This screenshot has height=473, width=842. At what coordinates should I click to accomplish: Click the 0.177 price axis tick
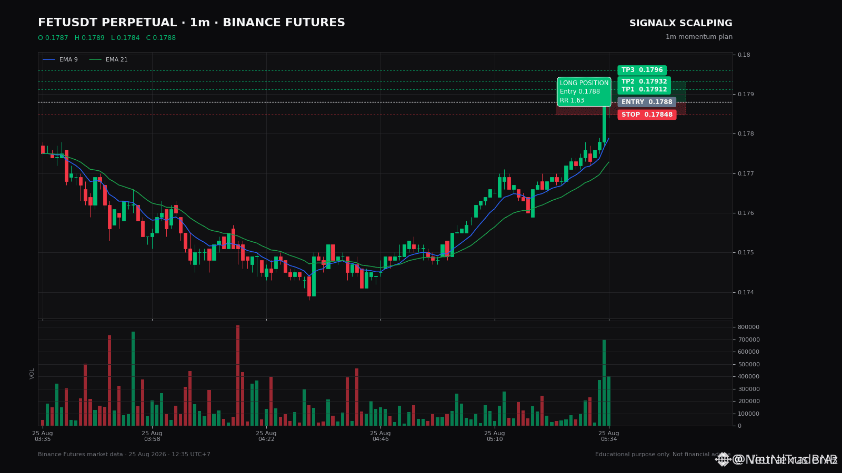click(746, 174)
